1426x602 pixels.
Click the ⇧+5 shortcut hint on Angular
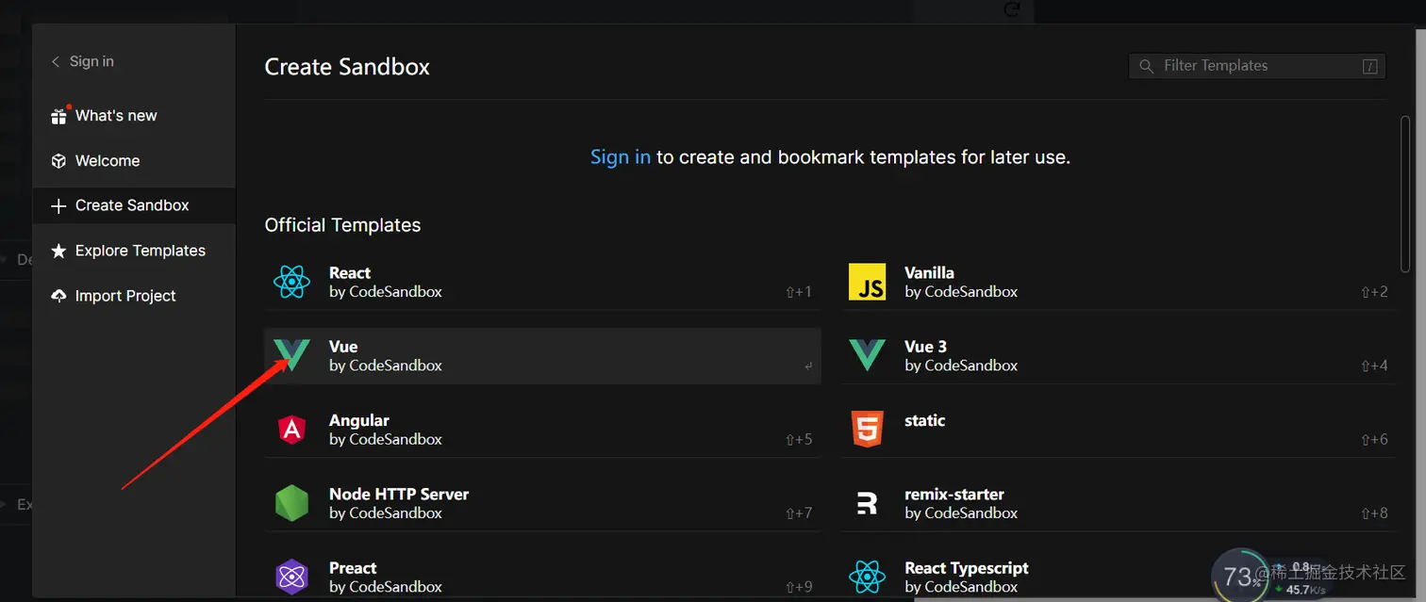click(x=798, y=439)
